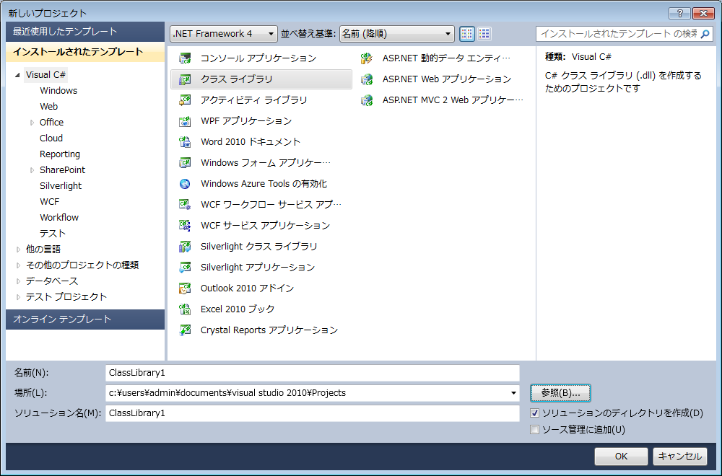Screen dimensions: 722x476
Task: Click the Word 2010 ドキュメント template icon
Action: pyautogui.click(x=185, y=141)
